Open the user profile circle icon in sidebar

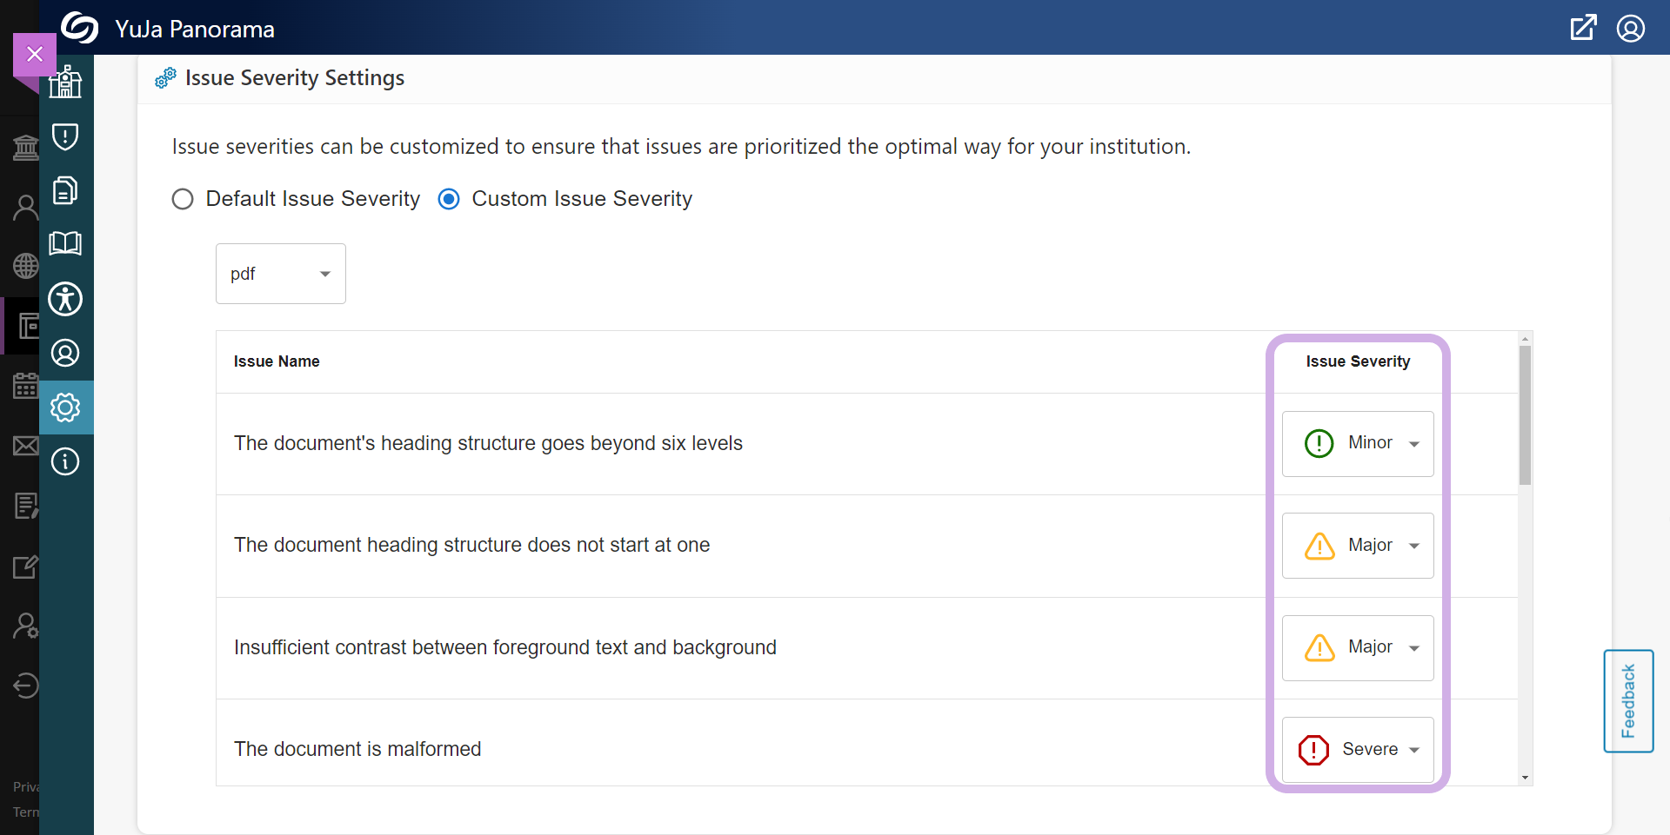point(65,353)
